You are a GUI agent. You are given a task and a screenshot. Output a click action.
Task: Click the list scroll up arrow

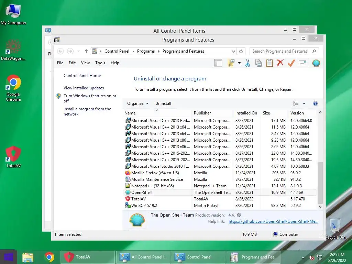pos(320,112)
